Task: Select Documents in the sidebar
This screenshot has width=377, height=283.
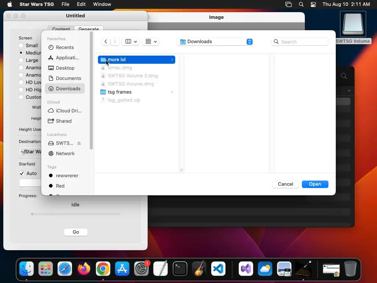Action: (x=65, y=78)
